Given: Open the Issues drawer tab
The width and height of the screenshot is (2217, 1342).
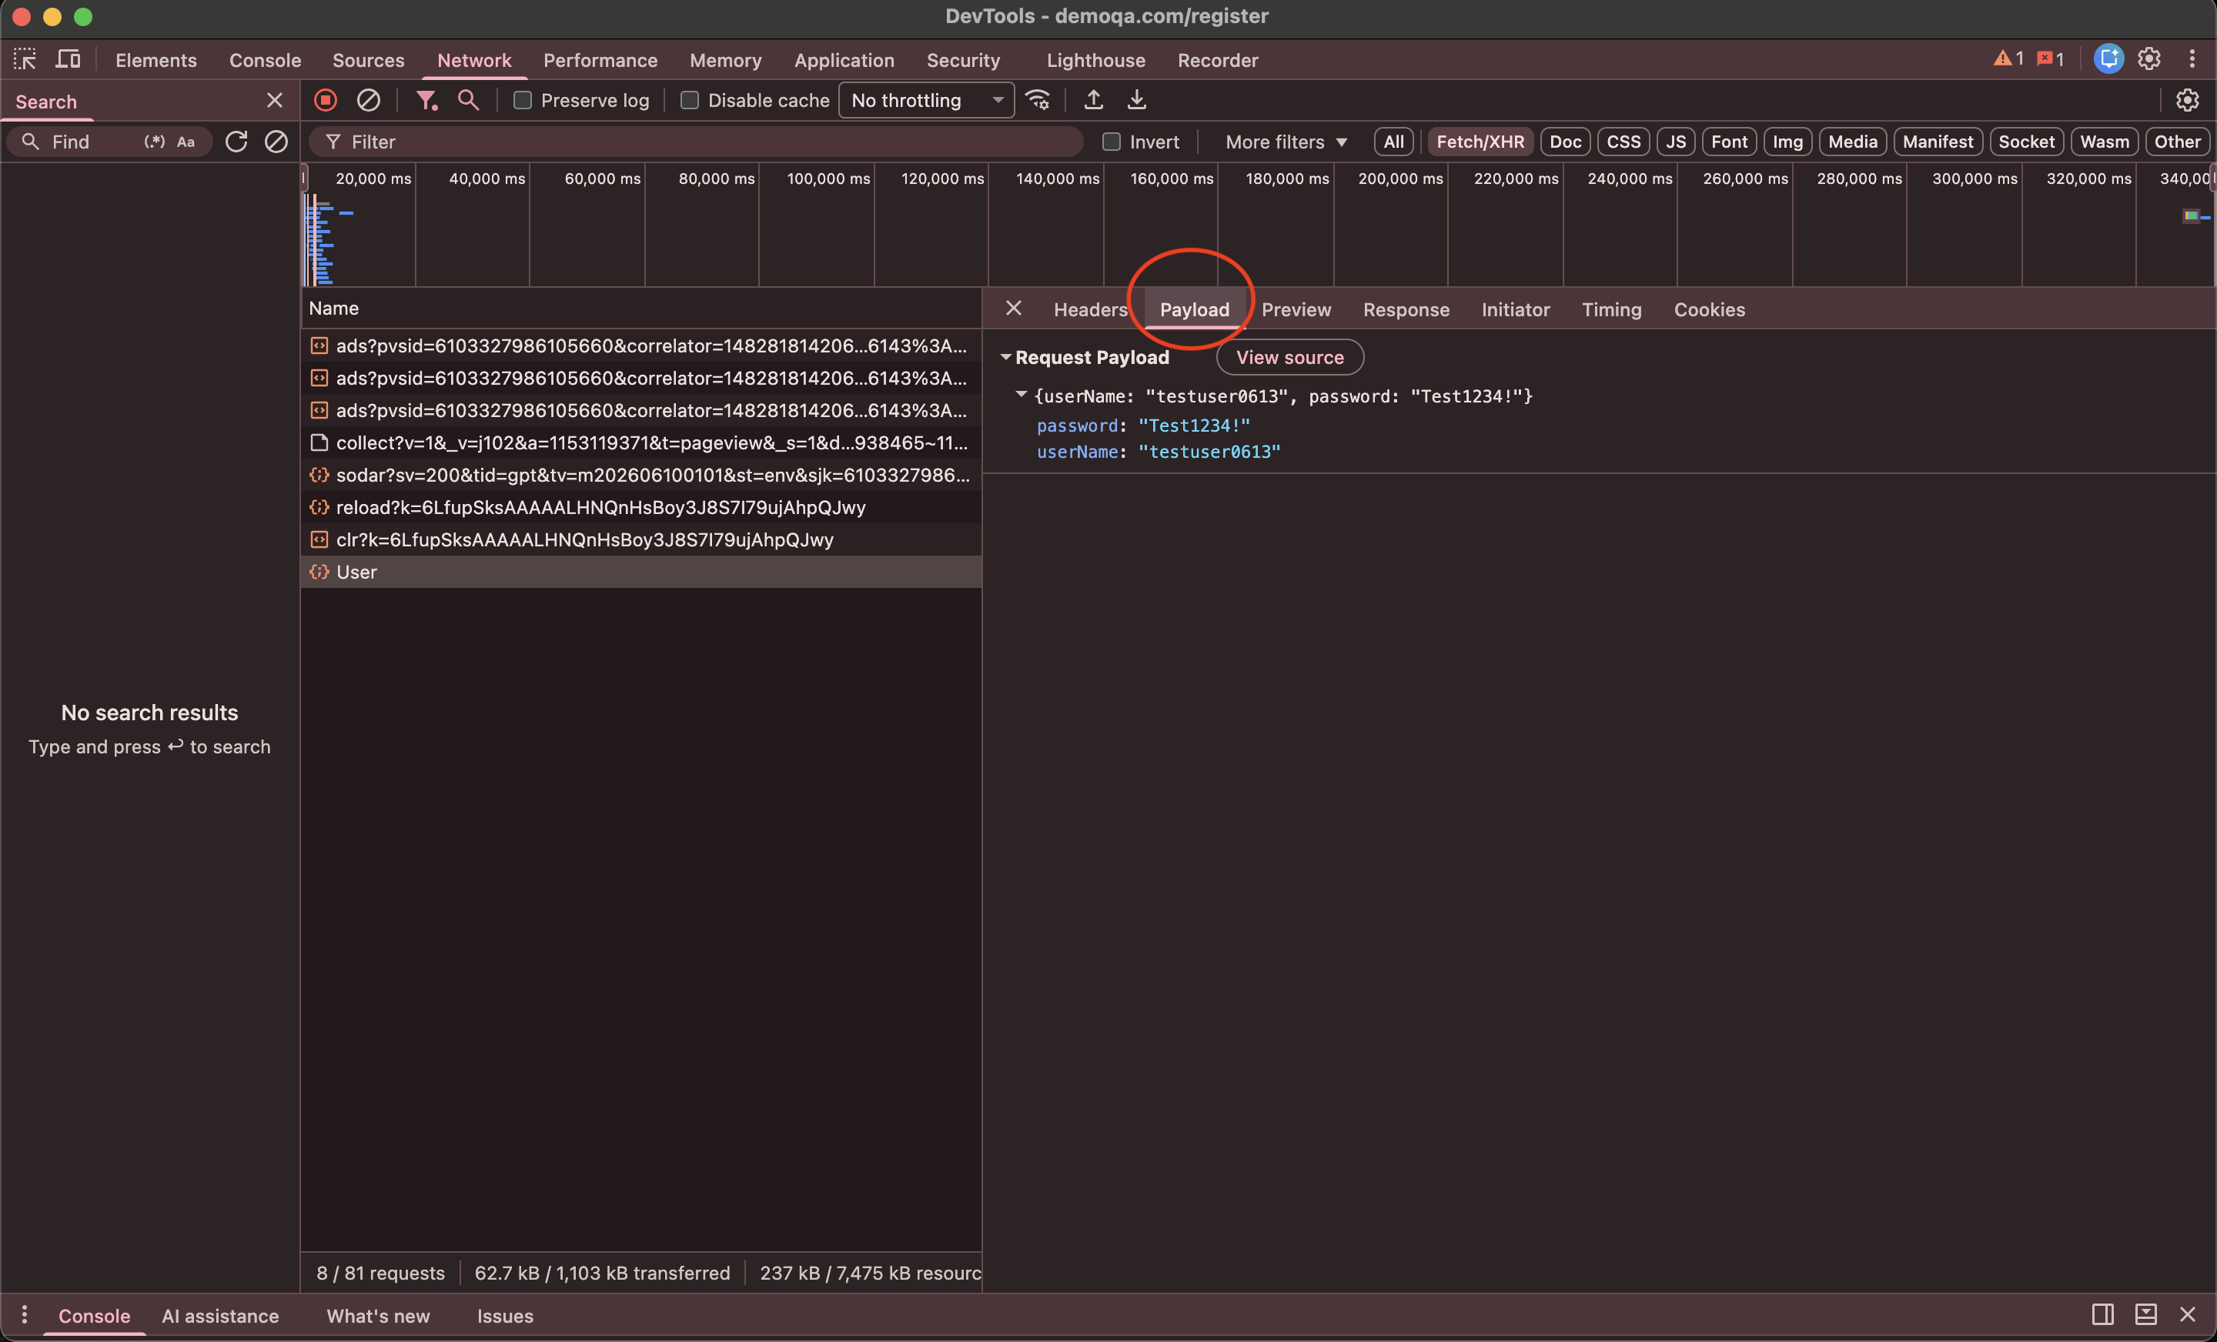Looking at the screenshot, I should coord(505,1315).
